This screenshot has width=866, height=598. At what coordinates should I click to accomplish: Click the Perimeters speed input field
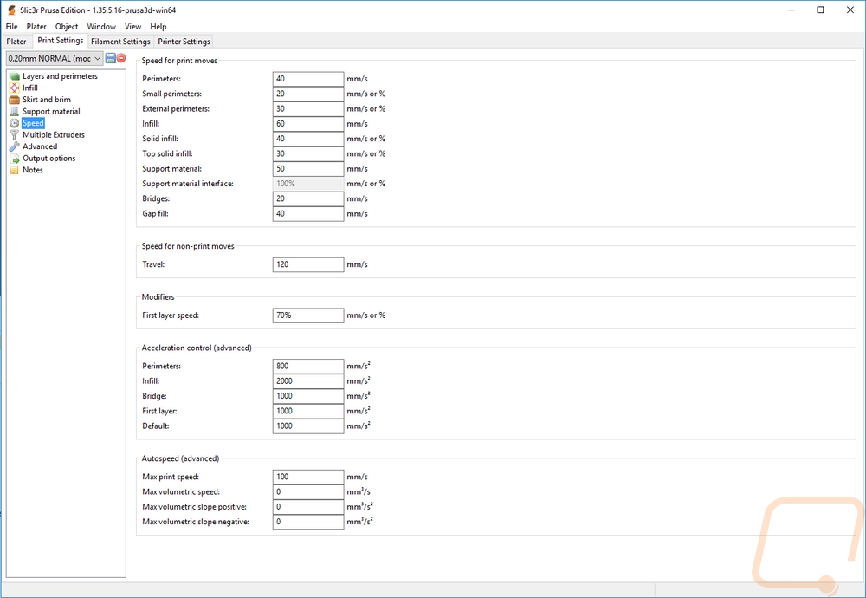(x=308, y=79)
